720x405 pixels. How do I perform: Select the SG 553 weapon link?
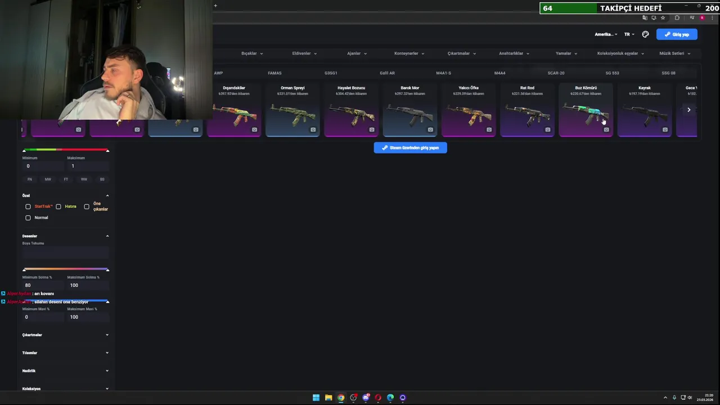click(x=612, y=73)
